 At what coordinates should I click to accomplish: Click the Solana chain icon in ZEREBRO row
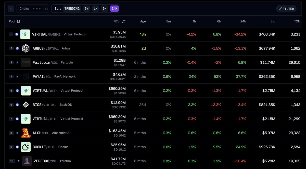[x=19, y=161]
